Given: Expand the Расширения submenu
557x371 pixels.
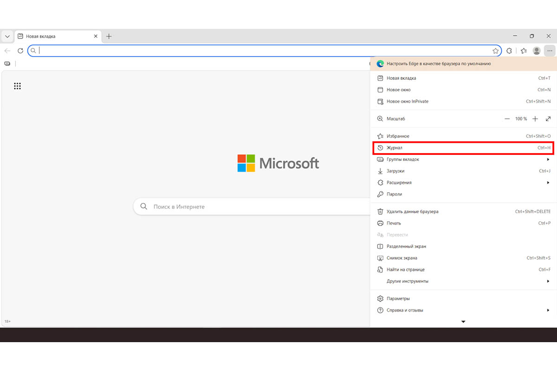Looking at the screenshot, I should (463, 183).
